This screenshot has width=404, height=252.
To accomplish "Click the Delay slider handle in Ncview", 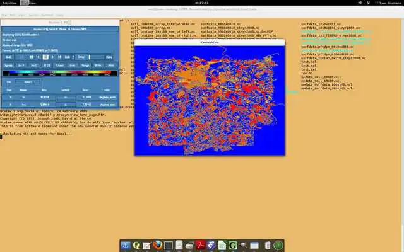I will [x=90, y=57].
